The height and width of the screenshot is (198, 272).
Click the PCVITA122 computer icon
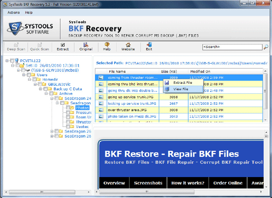point(17,60)
